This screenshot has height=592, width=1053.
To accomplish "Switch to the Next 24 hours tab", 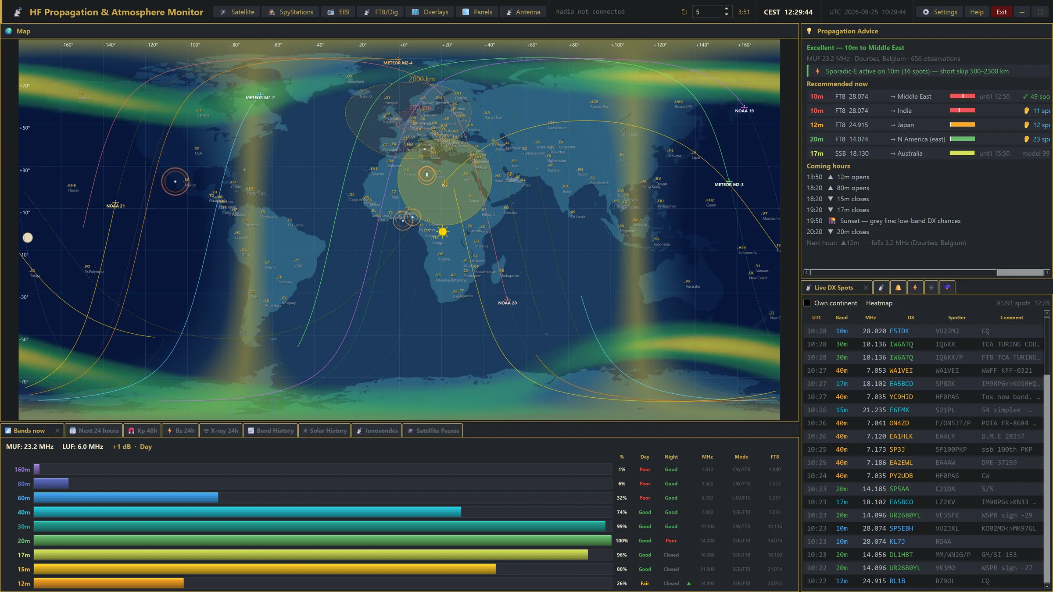I will click(94, 431).
